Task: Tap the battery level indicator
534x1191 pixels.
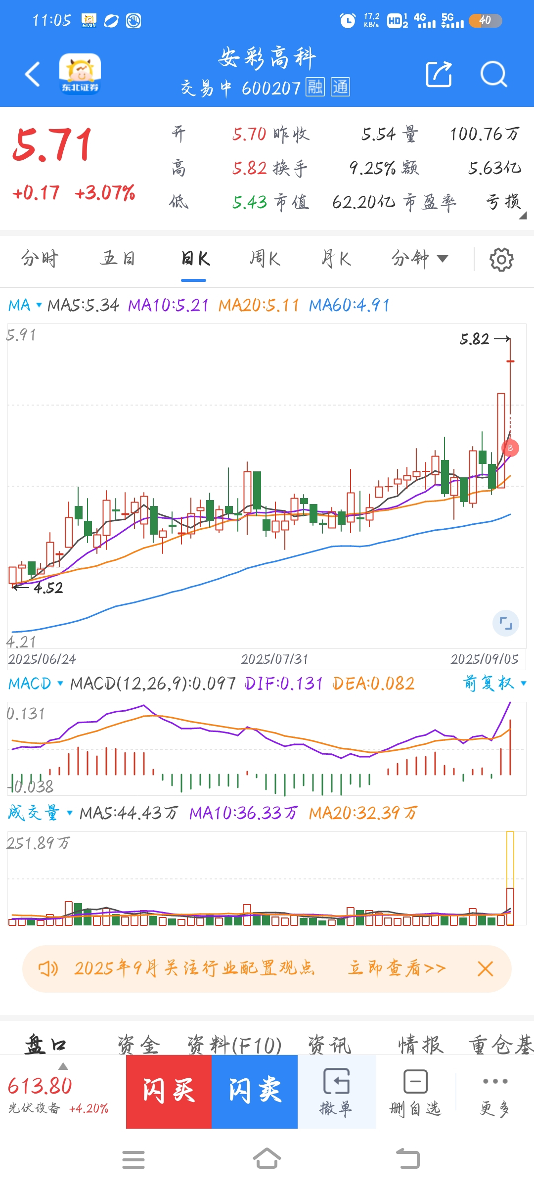Action: click(x=485, y=20)
